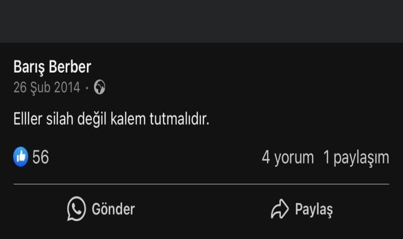Image resolution: width=403 pixels, height=239 pixels.
Task: Tap the WhatsApp icon beside Gönder
Action: point(76,209)
